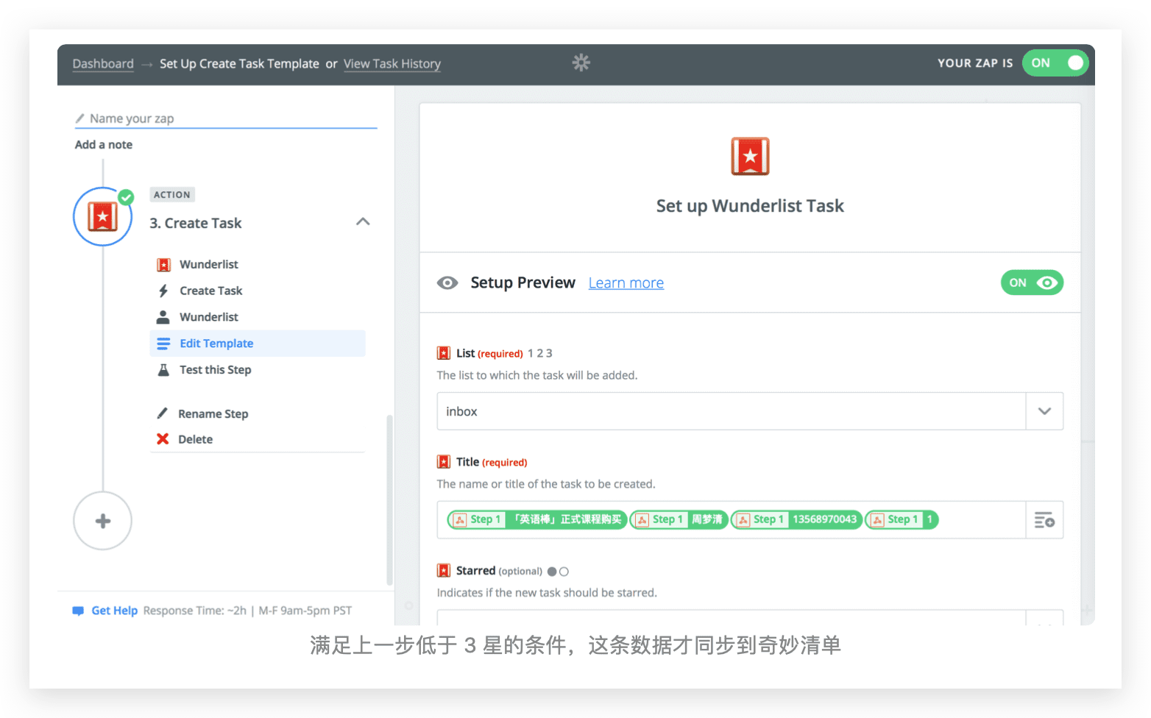Image resolution: width=1151 pixels, height=718 pixels.
Task: Click Add a note
Action: coord(104,145)
